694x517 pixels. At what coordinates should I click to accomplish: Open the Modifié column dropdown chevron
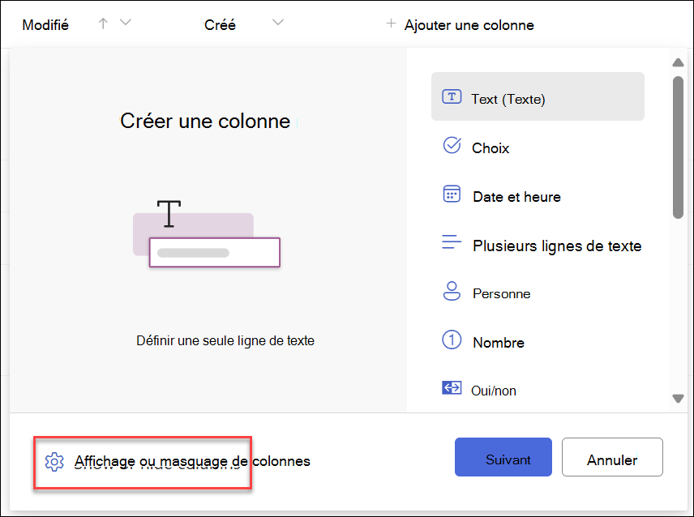[126, 22]
